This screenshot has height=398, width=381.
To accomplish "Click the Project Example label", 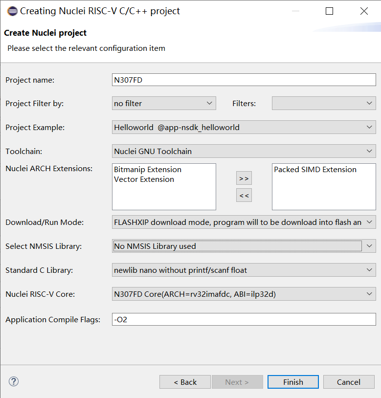I will point(35,127).
